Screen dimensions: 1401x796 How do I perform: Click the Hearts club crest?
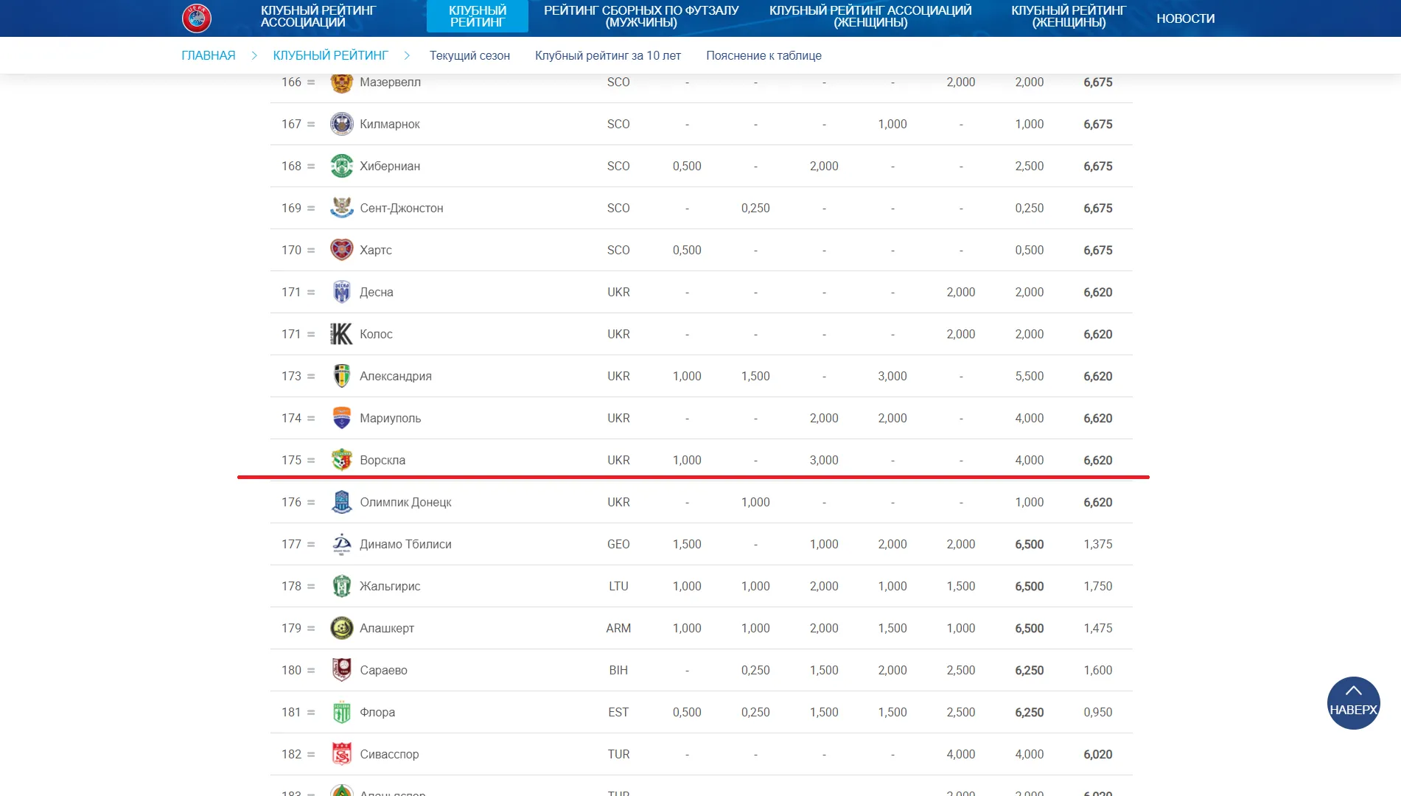coord(341,250)
